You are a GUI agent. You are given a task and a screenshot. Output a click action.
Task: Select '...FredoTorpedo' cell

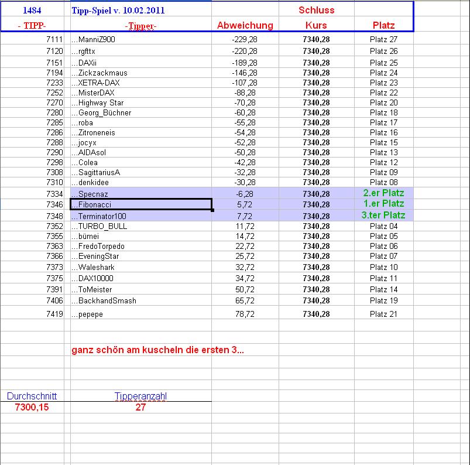click(141, 246)
